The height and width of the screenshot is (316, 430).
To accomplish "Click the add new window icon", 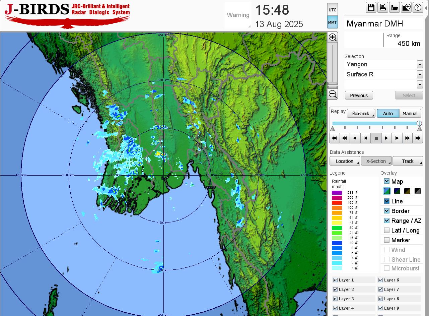I will (x=406, y=7).
